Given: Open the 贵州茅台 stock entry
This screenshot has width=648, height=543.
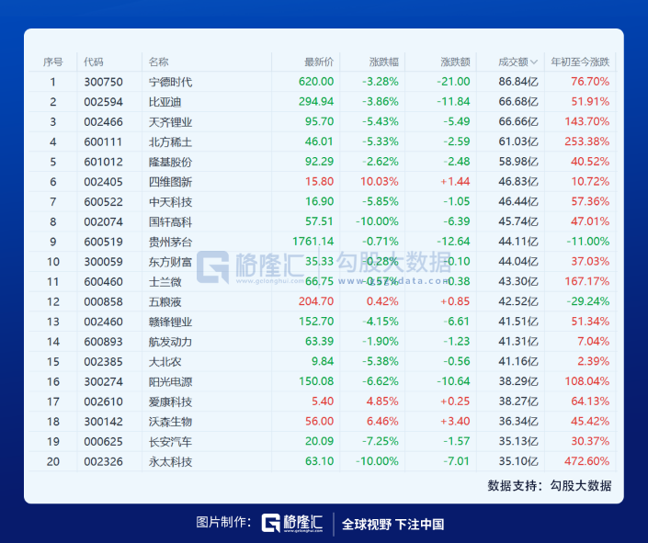Looking at the screenshot, I should [x=171, y=242].
